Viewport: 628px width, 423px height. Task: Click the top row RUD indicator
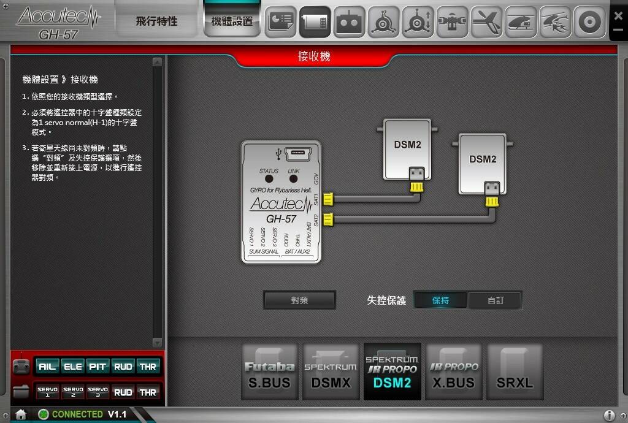[123, 367]
